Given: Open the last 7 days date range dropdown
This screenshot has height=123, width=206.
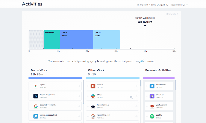Looking at the screenshot, I should click(x=163, y=5).
